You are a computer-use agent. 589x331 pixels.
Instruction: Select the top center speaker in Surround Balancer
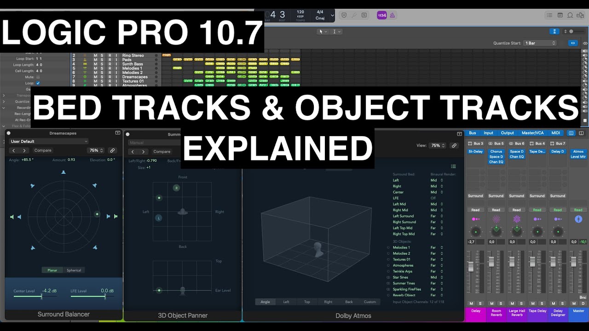click(x=64, y=172)
